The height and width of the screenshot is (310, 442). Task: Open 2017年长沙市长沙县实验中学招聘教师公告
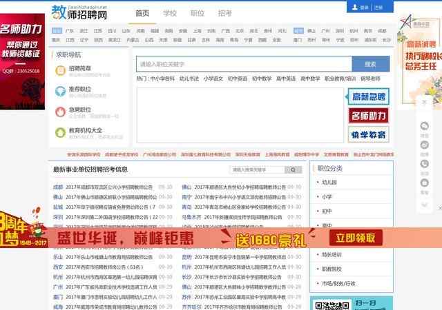pyautogui.click(x=238, y=277)
